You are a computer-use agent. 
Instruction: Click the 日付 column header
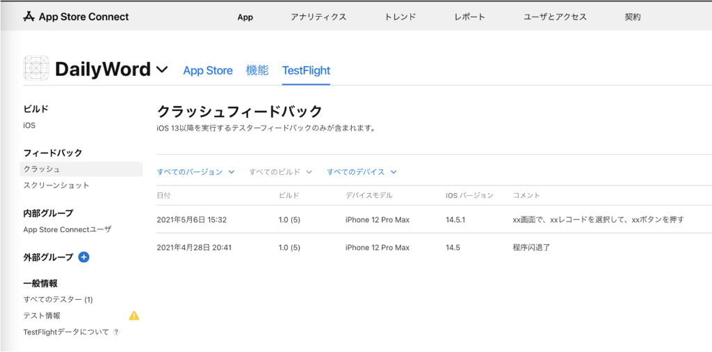[163, 196]
